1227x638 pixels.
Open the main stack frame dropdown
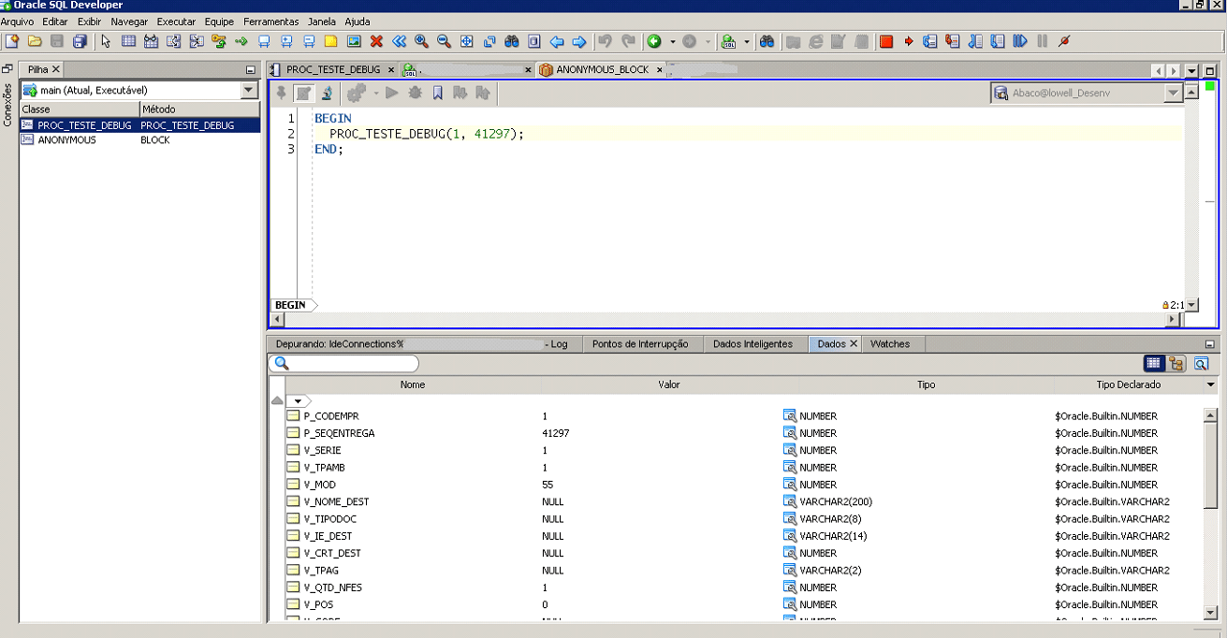point(248,90)
